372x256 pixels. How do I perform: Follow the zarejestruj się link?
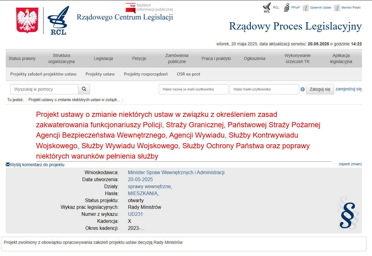click(349, 89)
